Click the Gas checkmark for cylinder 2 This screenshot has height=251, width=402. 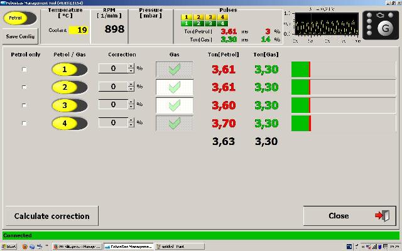pyautogui.click(x=174, y=87)
